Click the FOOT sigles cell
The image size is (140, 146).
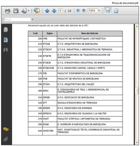coord(50,119)
